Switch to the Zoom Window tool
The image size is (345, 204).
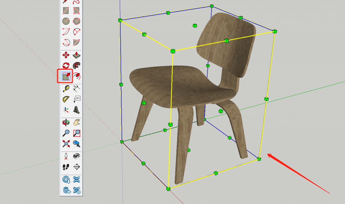[x=76, y=133]
